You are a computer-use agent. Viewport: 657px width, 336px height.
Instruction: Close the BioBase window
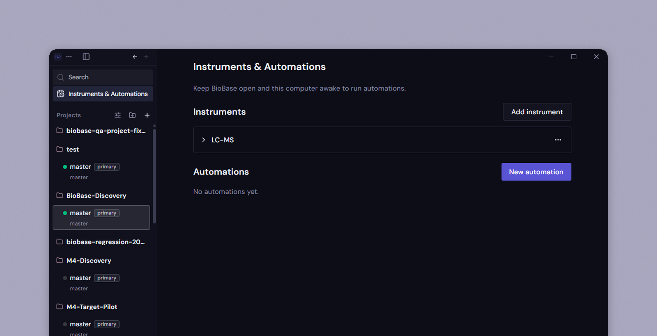point(596,57)
